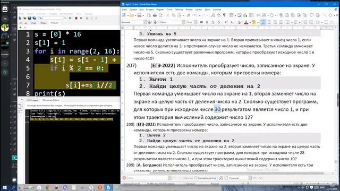Close the Find toolbar with red X
This screenshot has height=191, width=340.
124,178
